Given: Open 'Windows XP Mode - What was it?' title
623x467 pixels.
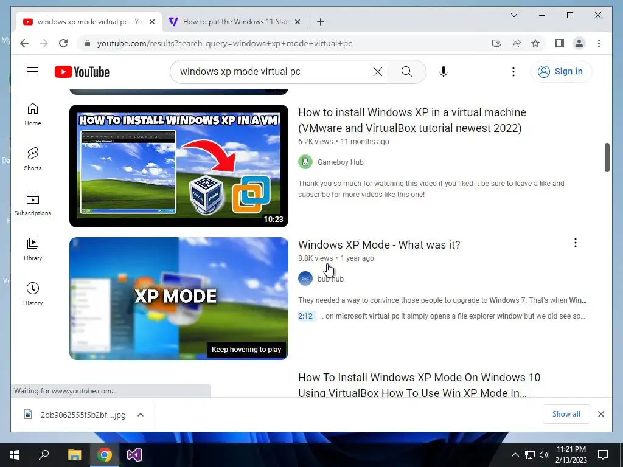Looking at the screenshot, I should [x=379, y=244].
